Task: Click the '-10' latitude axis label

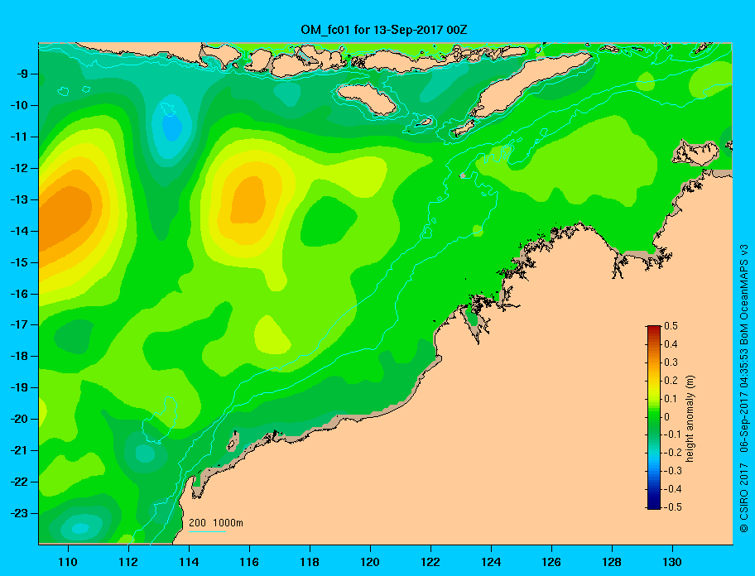Action: point(19,105)
